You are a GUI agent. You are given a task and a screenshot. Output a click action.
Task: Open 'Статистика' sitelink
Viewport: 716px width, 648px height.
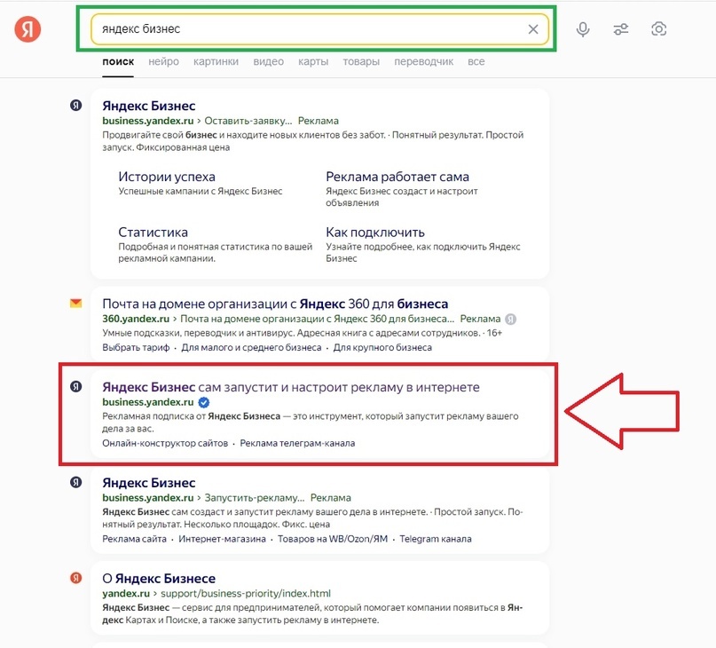pos(153,233)
